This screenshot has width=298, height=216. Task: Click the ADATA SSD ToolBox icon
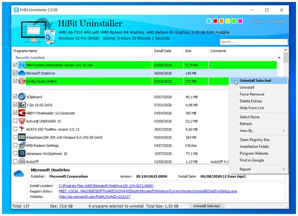pyautogui.click(x=22, y=129)
